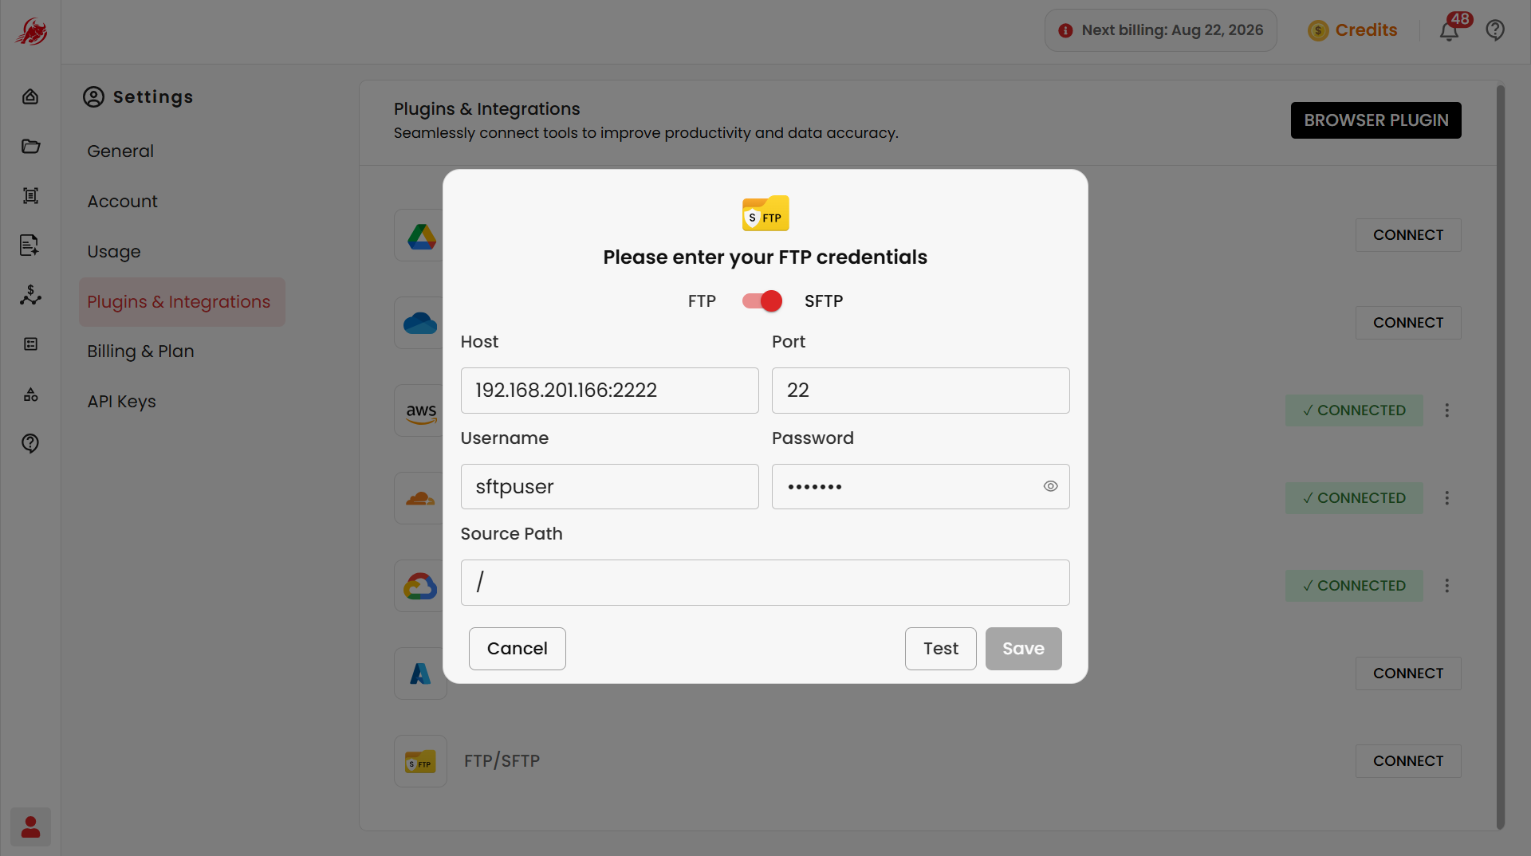Select Plugins & Integrations menu item
The height and width of the screenshot is (856, 1531).
182,301
